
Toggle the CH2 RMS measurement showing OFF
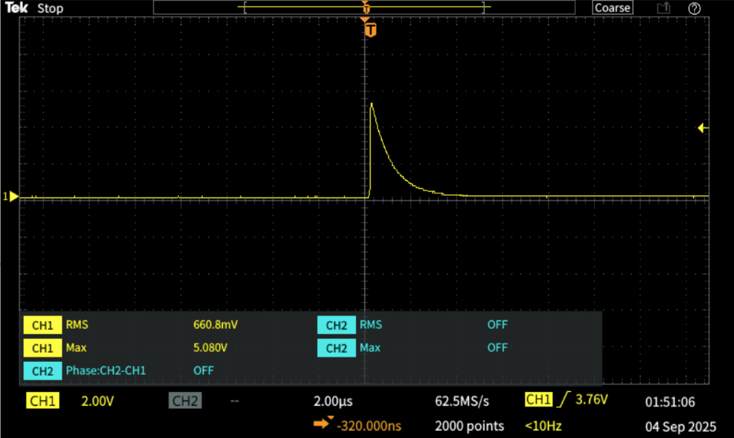tap(497, 325)
